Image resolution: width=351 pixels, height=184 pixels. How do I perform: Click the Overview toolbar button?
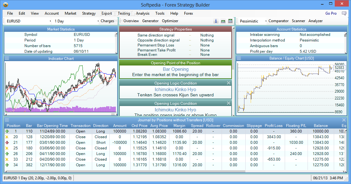coord(131,21)
